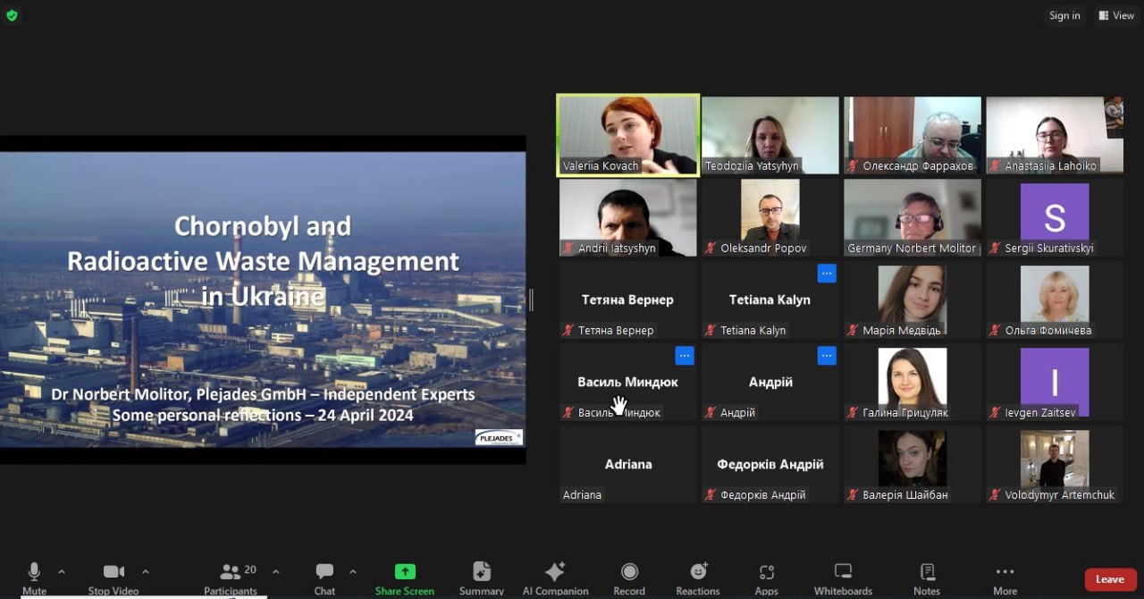Open the View layout menu
This screenshot has height=599, width=1144.
[x=1116, y=15]
